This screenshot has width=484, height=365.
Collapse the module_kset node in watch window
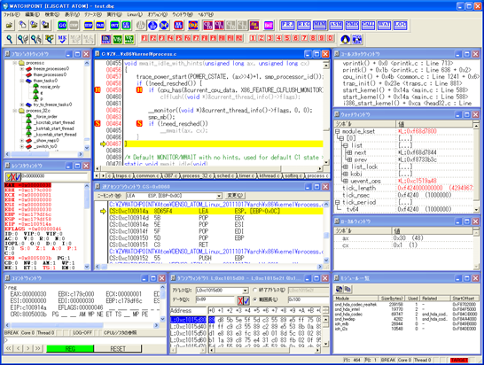[x=338, y=131]
